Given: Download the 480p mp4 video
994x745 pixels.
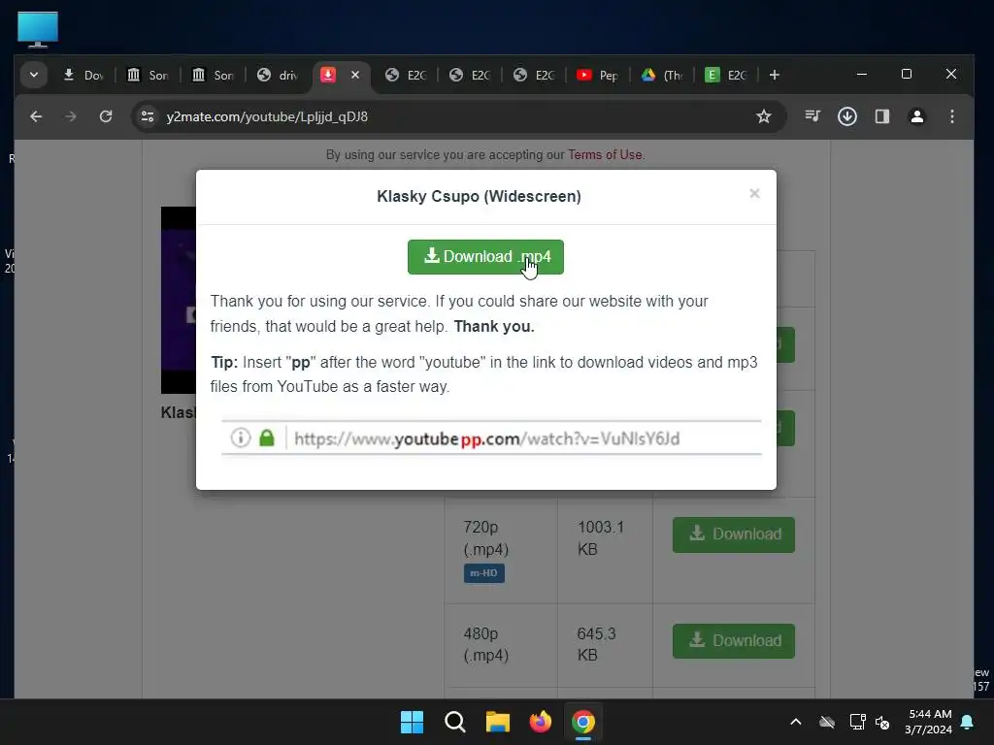Looking at the screenshot, I should coord(734,640).
